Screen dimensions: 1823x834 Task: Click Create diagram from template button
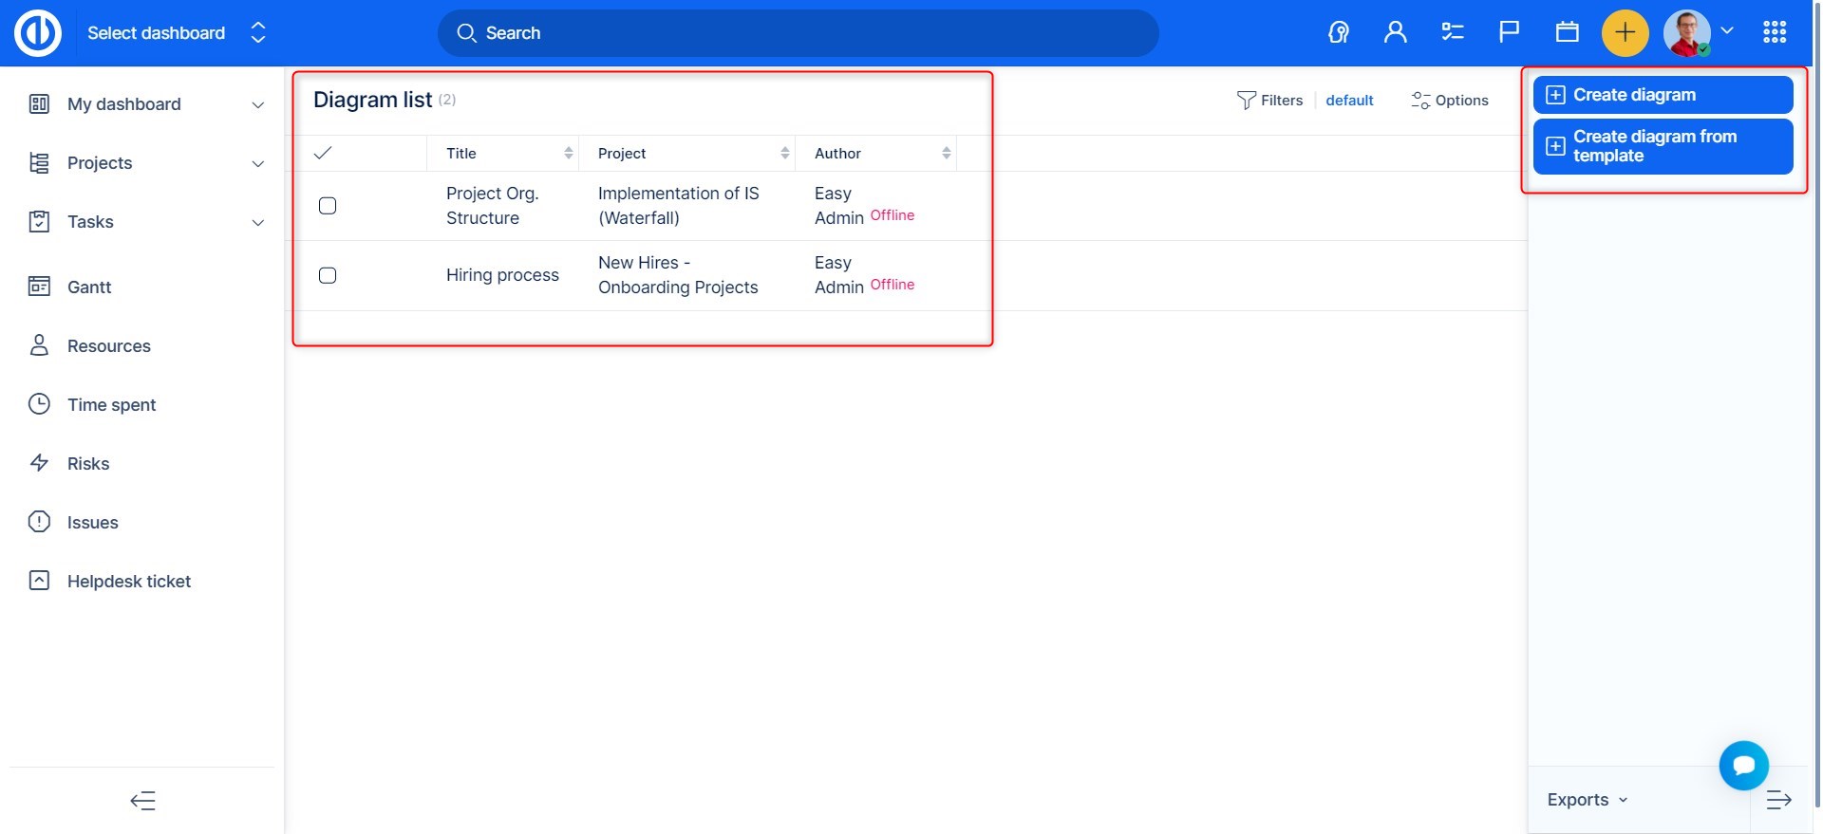coord(1663,146)
